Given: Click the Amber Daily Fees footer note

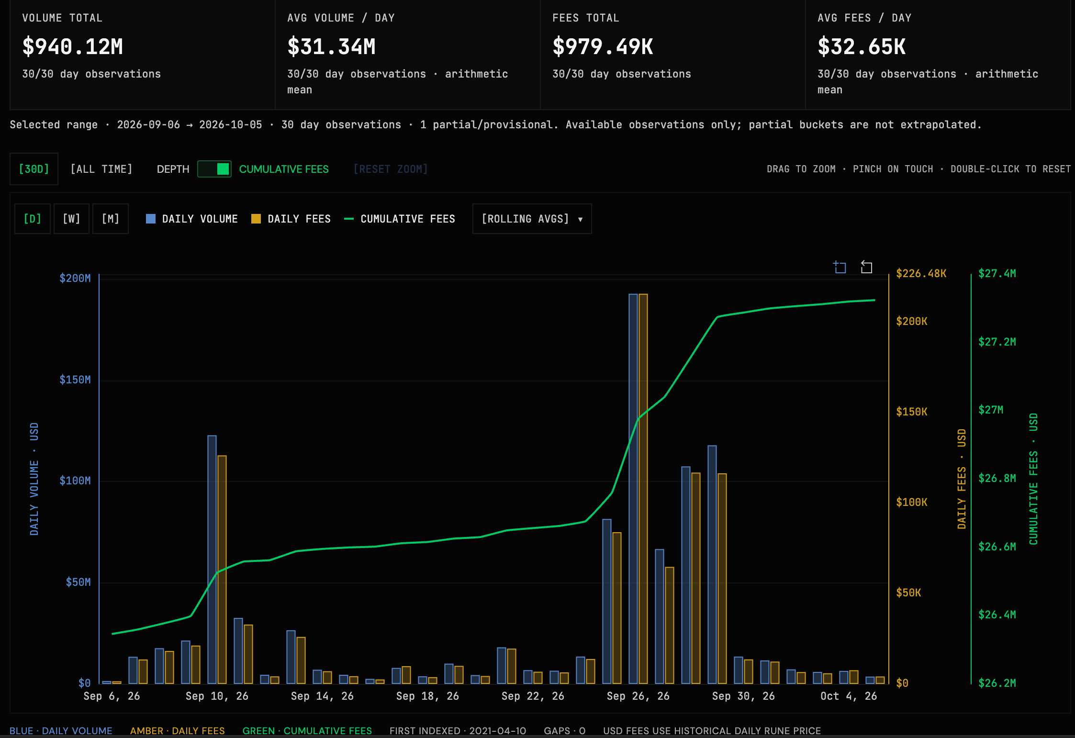Looking at the screenshot, I should pyautogui.click(x=177, y=731).
